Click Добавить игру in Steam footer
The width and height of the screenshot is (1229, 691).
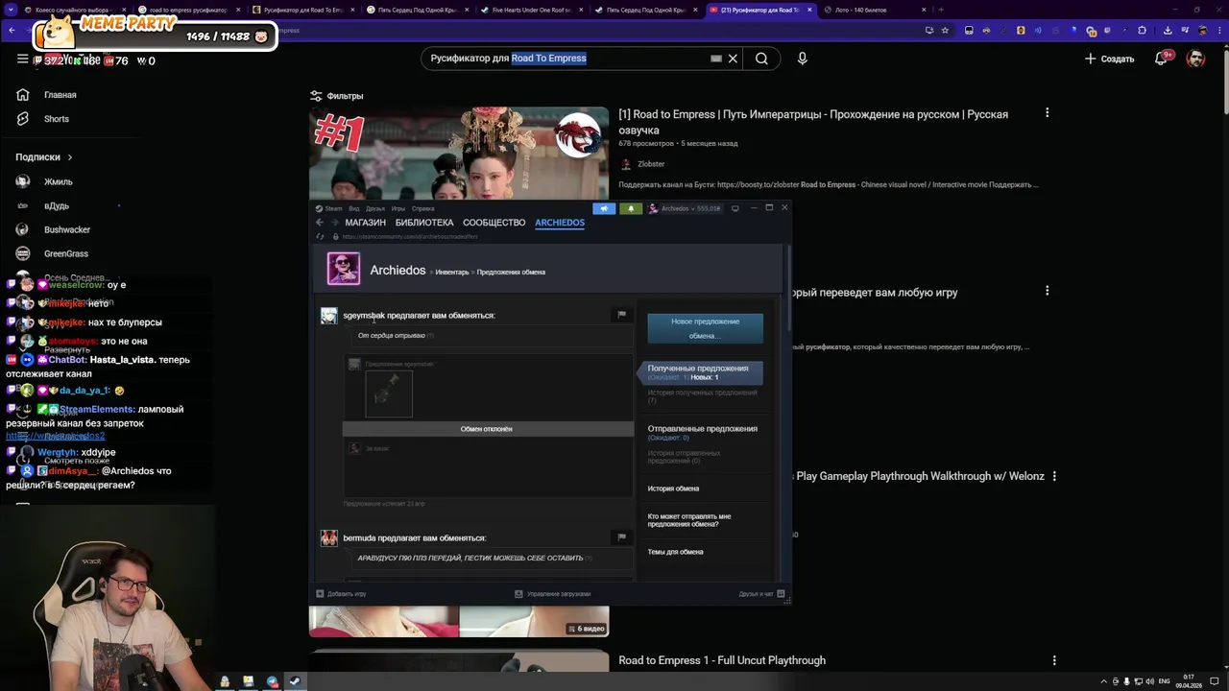(341, 594)
